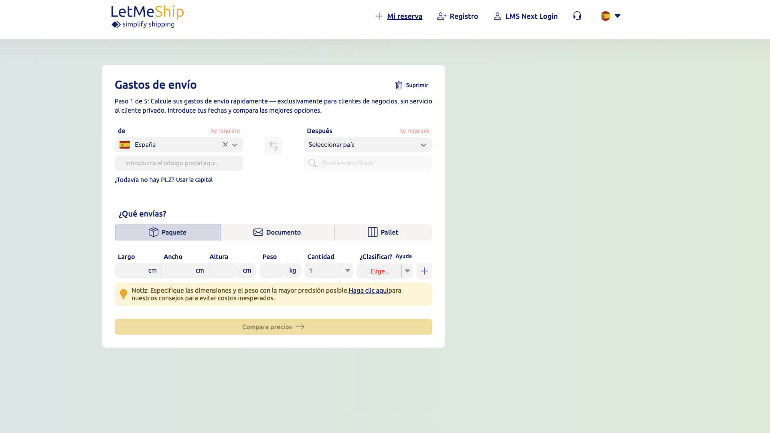Clear the España country selection
The width and height of the screenshot is (770, 433).
pos(225,144)
